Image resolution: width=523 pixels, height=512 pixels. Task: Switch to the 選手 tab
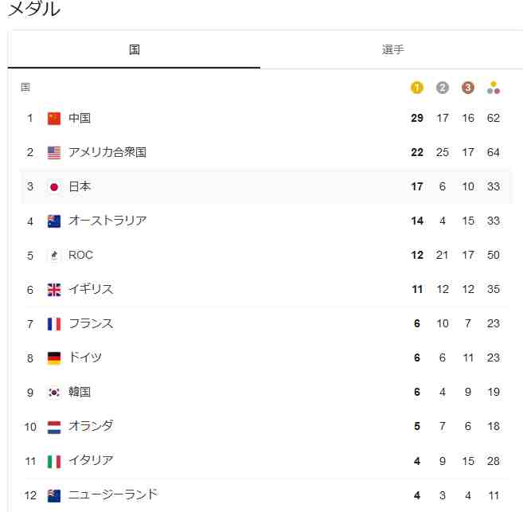tap(392, 49)
